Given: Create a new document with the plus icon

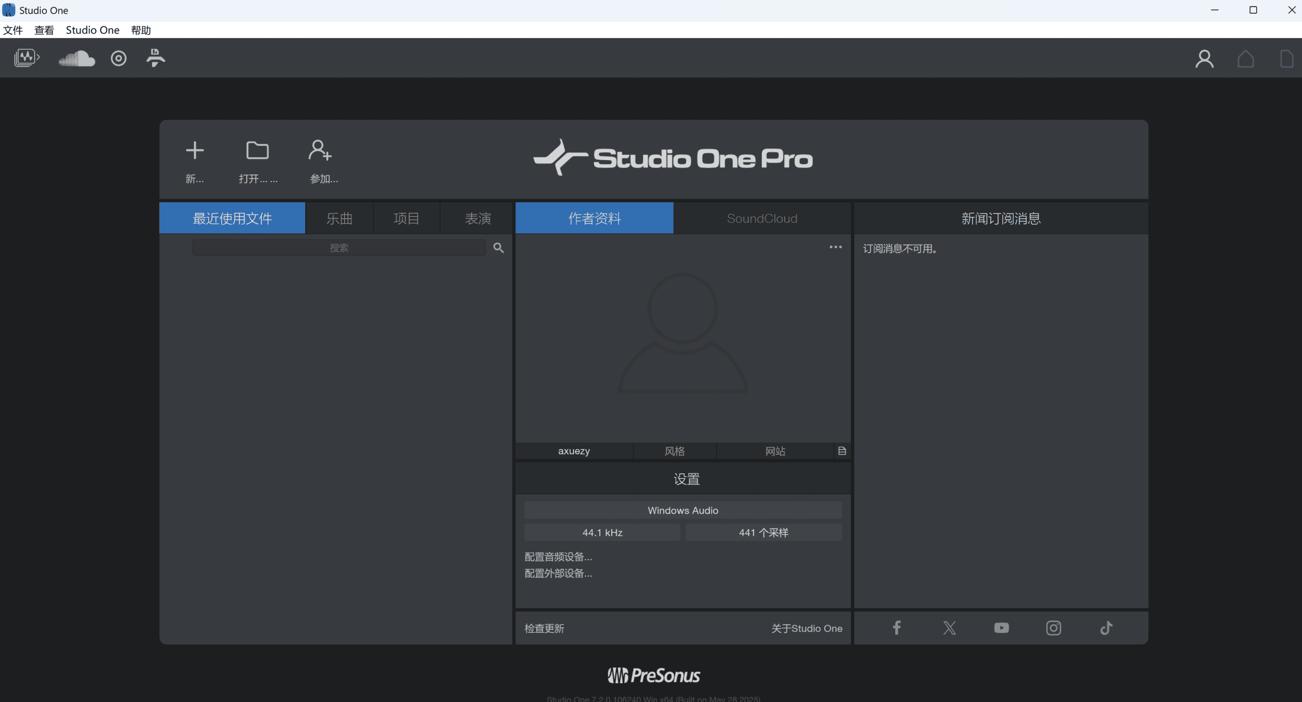Looking at the screenshot, I should 195,150.
